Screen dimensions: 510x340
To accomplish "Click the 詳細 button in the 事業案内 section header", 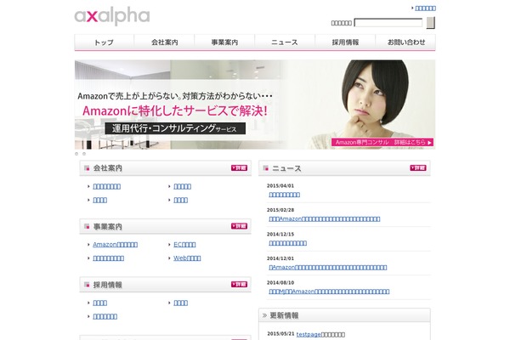I will [x=239, y=226].
